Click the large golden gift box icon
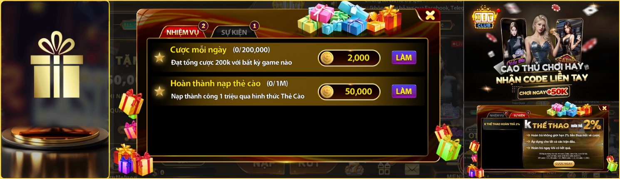Image resolution: width=620 pixels, height=179 pixels. click(x=55, y=68)
